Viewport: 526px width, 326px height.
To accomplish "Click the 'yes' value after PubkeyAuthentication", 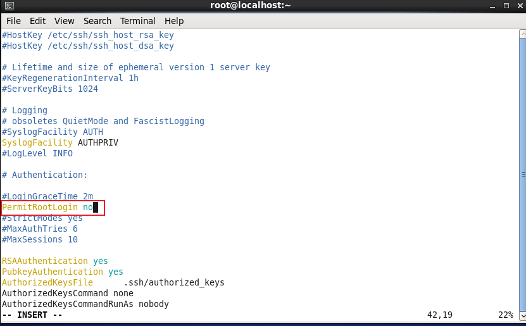I will (116, 272).
